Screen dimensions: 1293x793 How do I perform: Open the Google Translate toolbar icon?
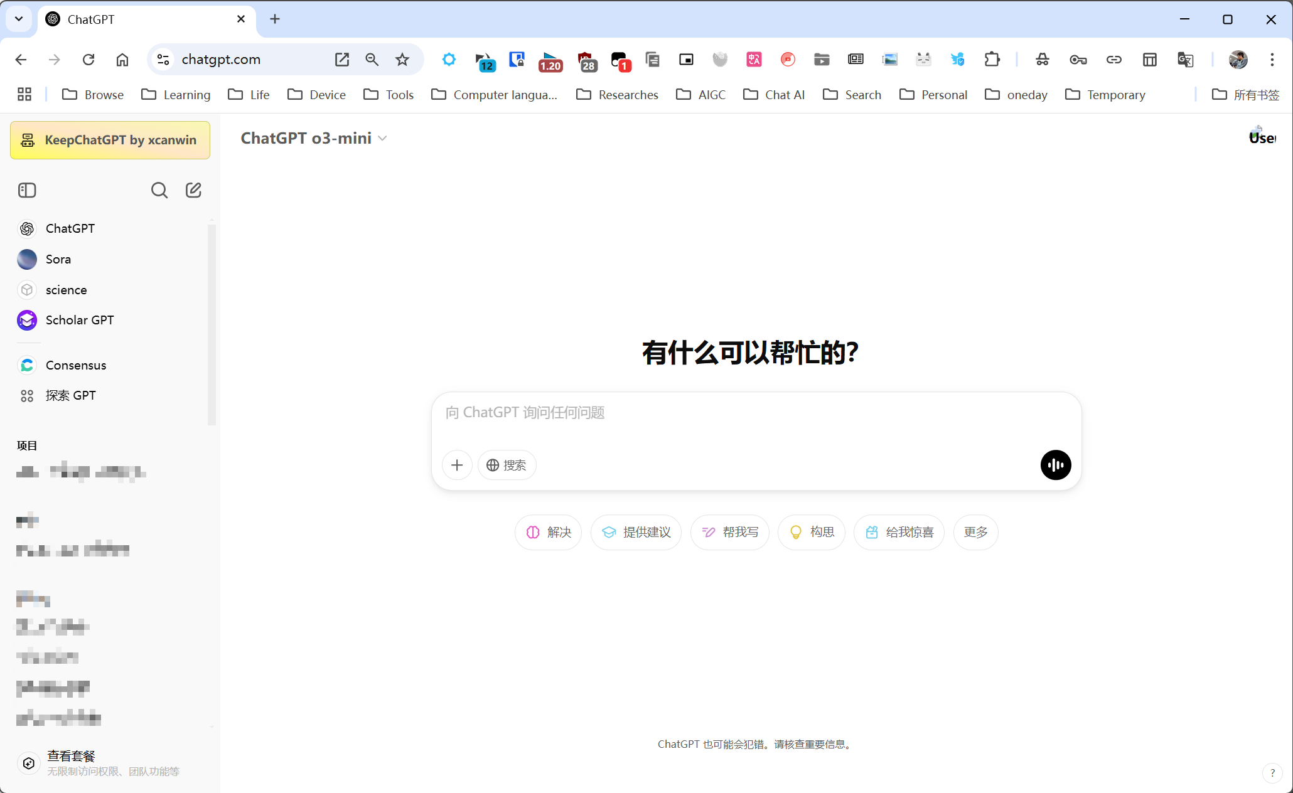point(1185,60)
